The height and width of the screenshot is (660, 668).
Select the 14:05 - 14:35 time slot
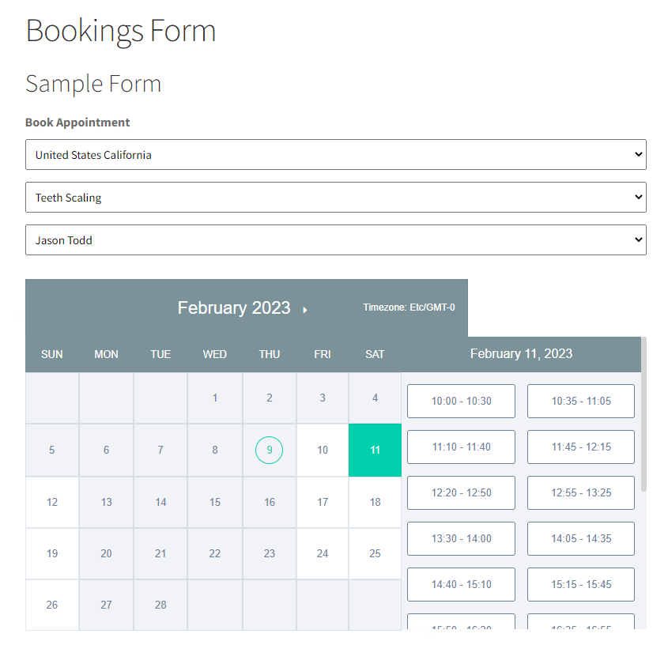pos(581,538)
